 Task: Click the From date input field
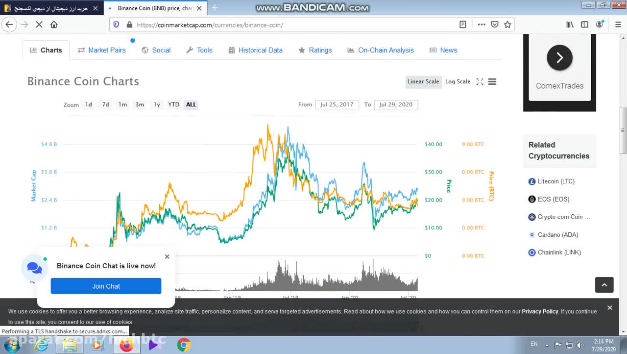point(337,104)
